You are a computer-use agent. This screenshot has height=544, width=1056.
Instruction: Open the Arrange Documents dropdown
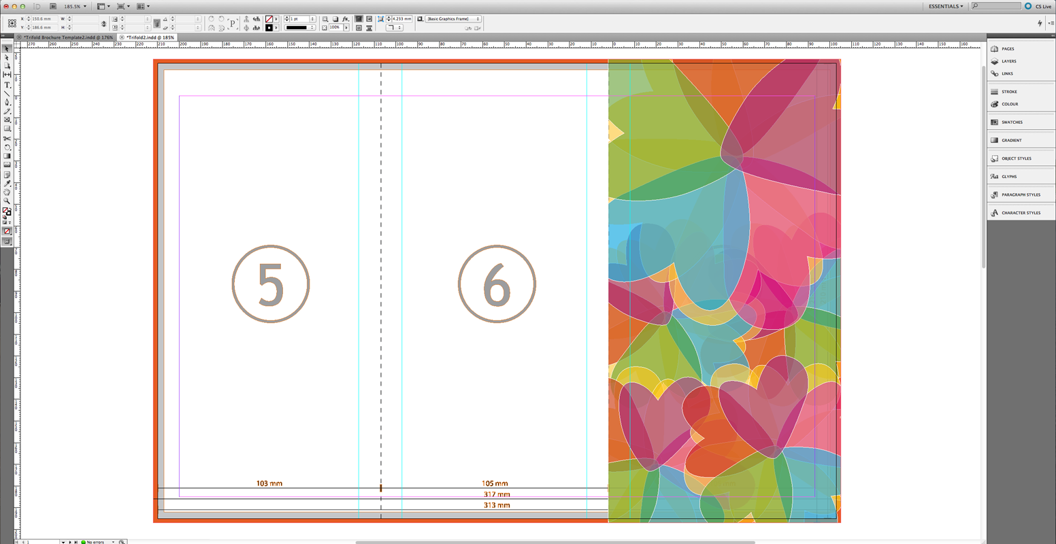point(143,6)
